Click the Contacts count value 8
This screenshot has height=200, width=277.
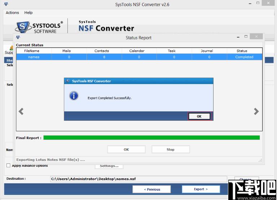click(104, 57)
